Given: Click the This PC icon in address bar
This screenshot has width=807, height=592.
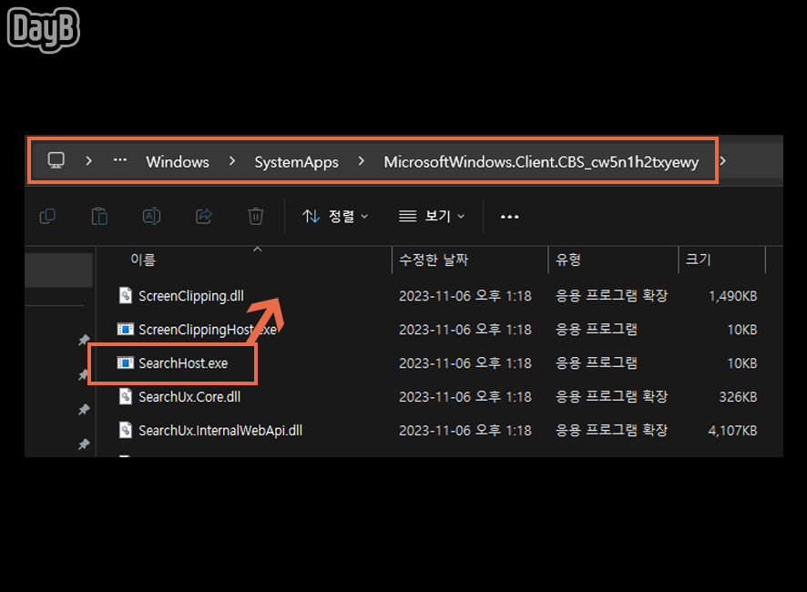Looking at the screenshot, I should pos(56,159).
